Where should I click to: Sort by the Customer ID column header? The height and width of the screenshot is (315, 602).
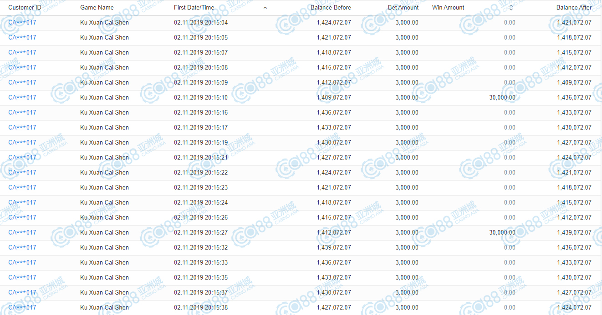[x=25, y=7]
